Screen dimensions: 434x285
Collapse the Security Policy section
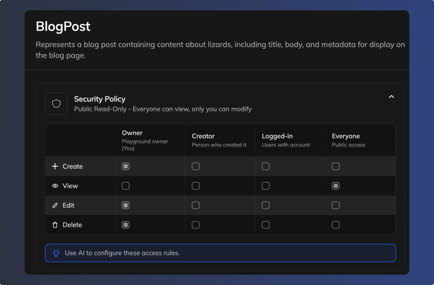point(391,97)
